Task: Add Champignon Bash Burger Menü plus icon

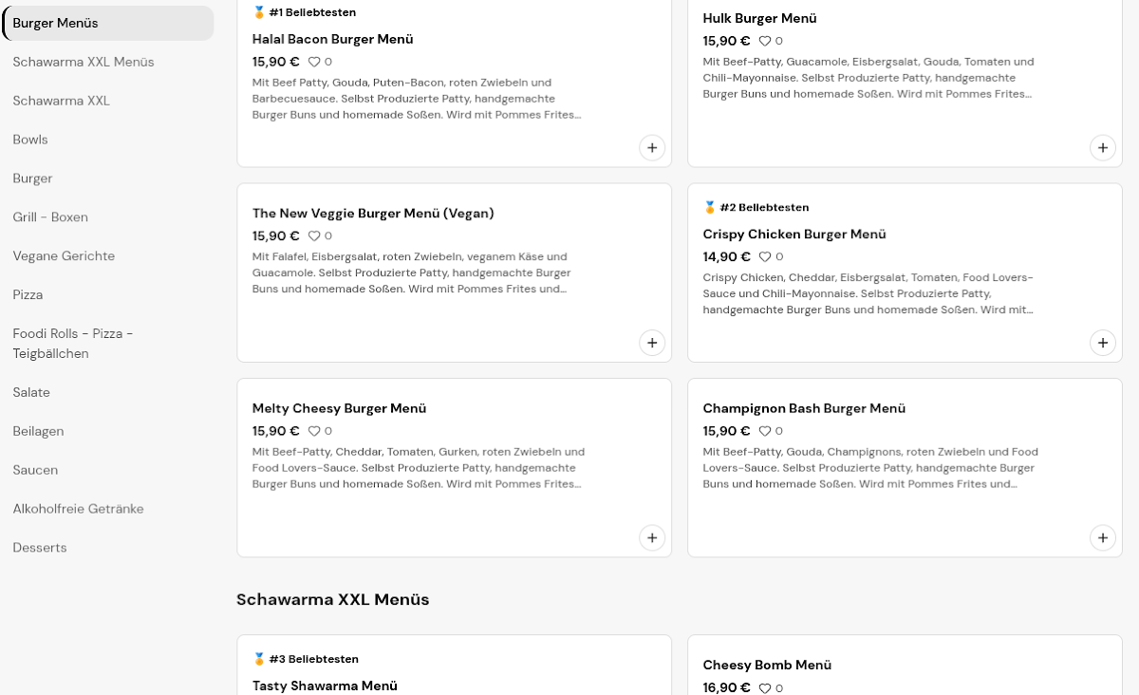Action: click(x=1102, y=537)
